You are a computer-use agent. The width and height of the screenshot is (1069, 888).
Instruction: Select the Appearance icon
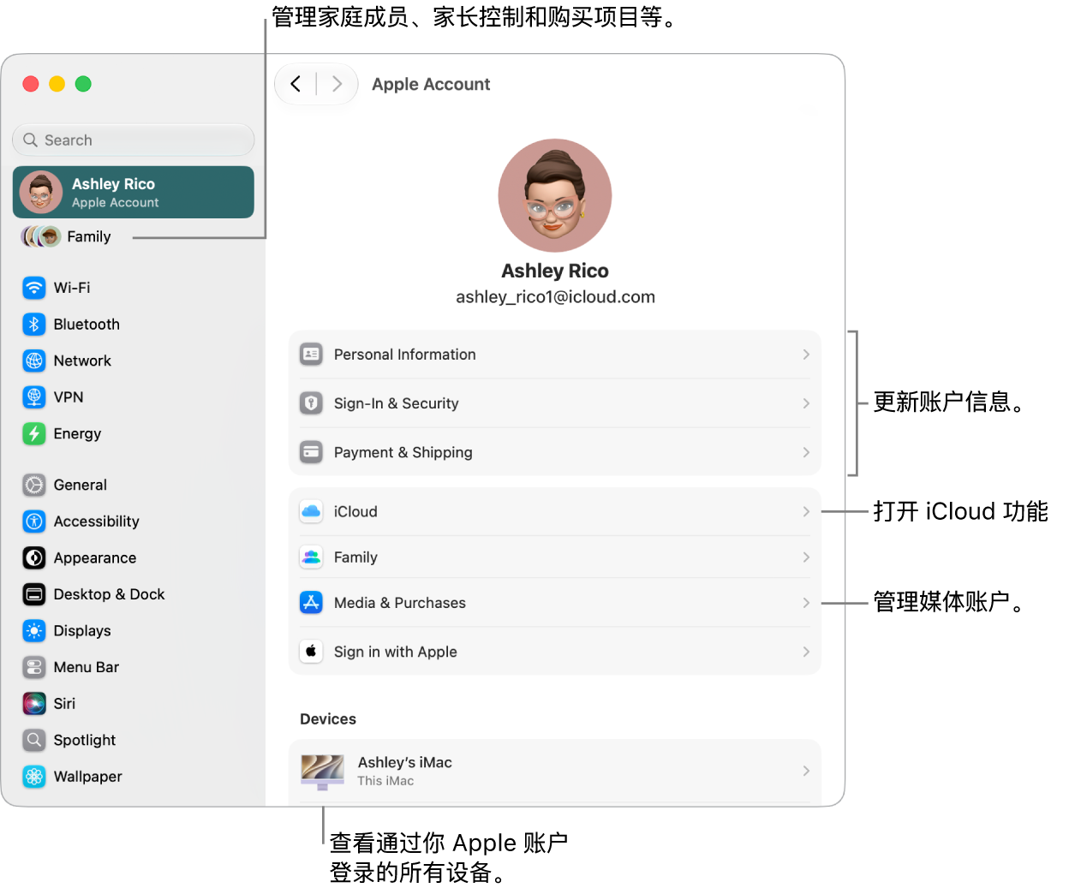pyautogui.click(x=34, y=557)
